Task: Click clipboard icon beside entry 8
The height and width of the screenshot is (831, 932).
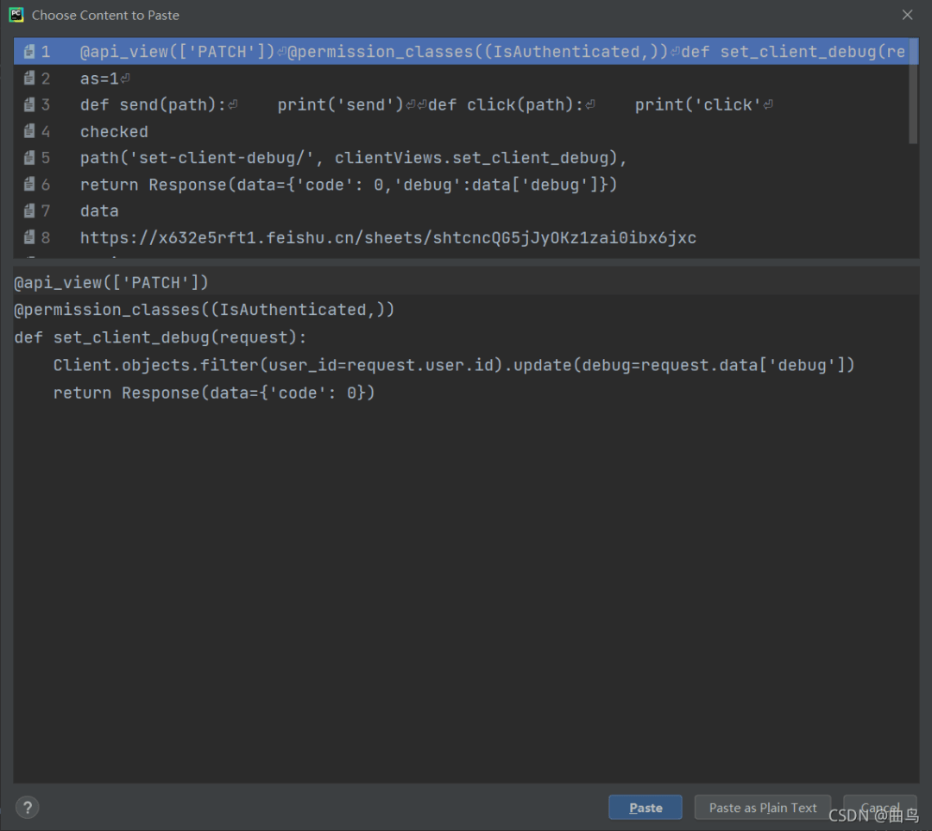Action: click(x=29, y=237)
